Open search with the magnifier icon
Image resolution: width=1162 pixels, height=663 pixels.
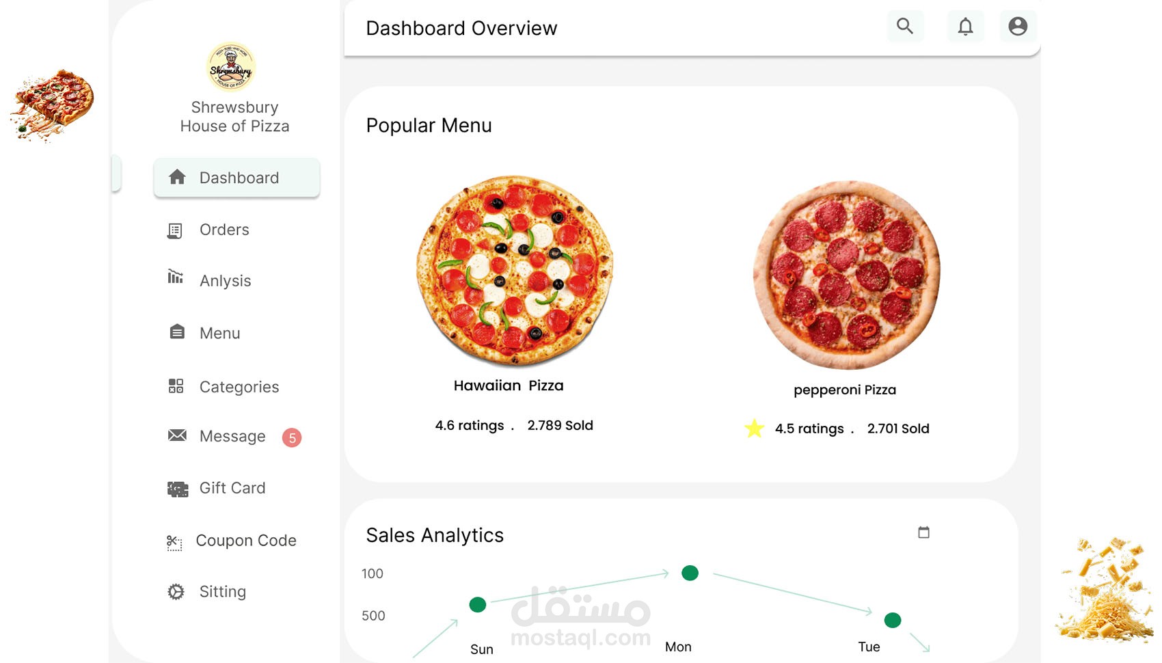905,26
